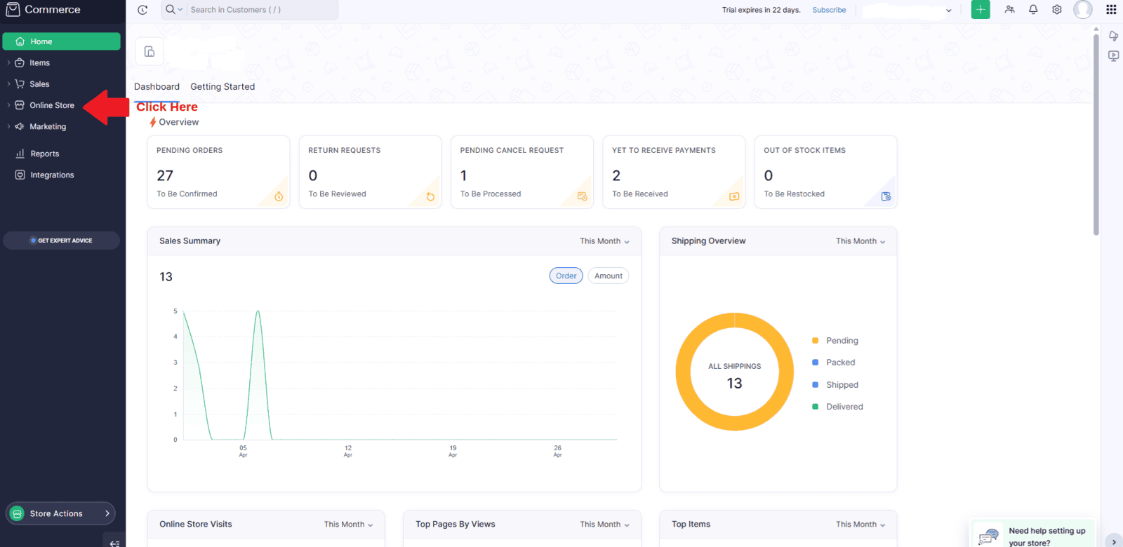Click the contacts icon in top bar
1123x547 pixels.
(x=1009, y=10)
